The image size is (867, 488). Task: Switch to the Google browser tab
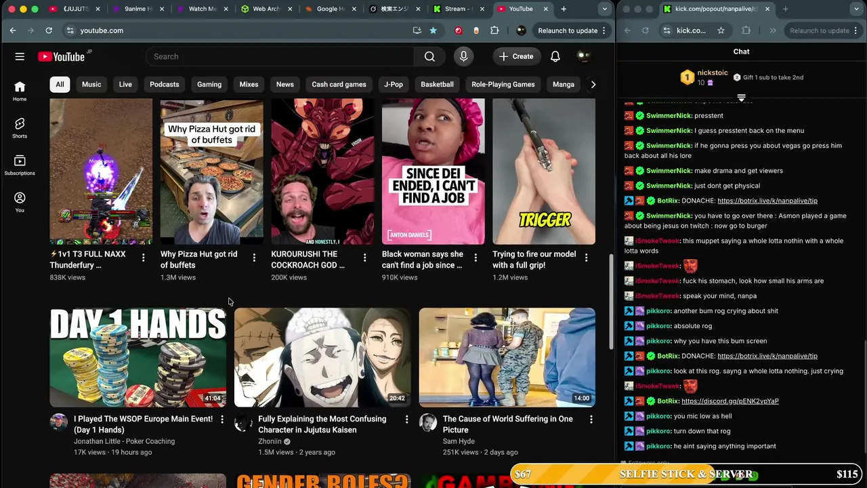pos(330,9)
